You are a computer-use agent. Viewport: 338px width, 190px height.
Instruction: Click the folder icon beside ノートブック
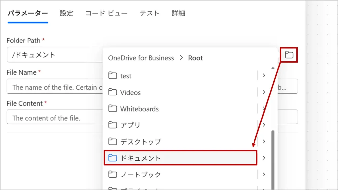pos(113,174)
